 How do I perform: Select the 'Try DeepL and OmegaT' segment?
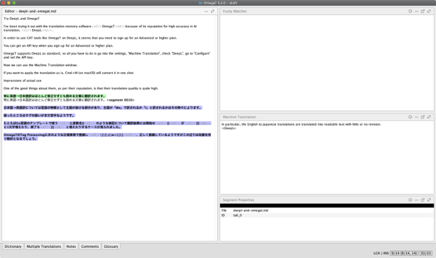pyautogui.click(x=21, y=19)
